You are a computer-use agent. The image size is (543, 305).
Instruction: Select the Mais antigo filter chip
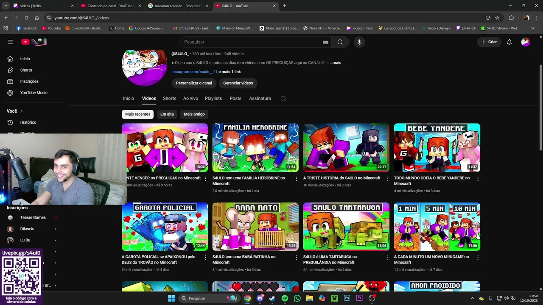click(194, 114)
